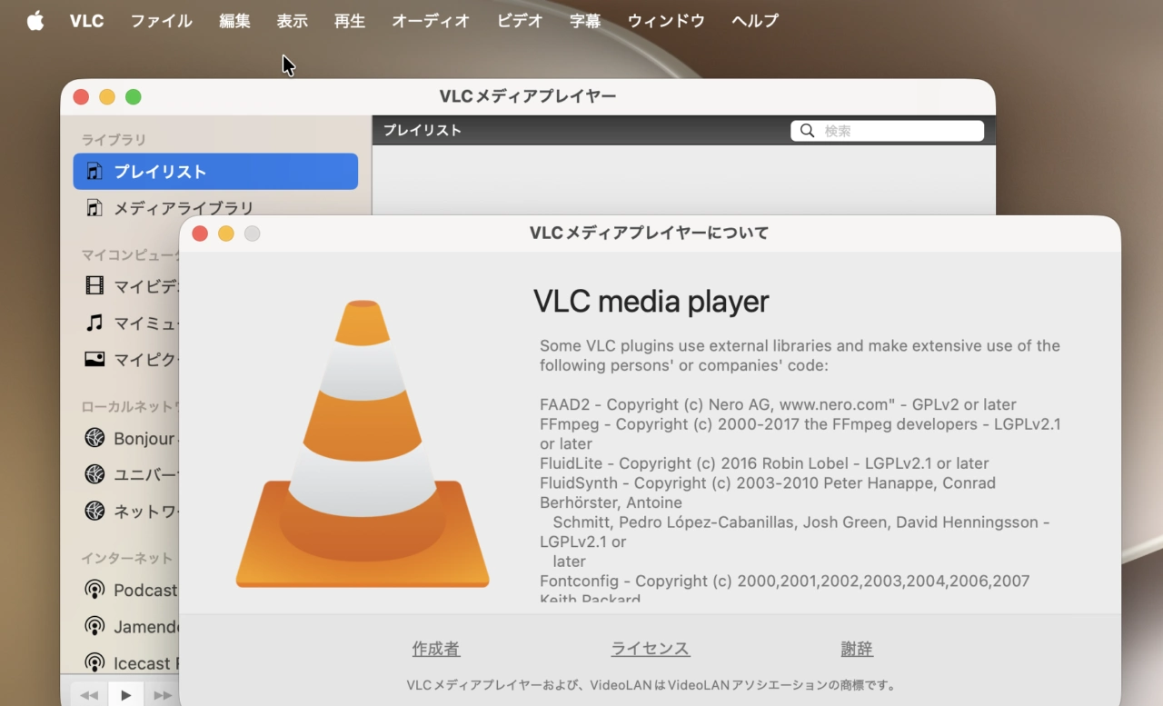Open the Podcast internet source
This screenshot has width=1163, height=706.
point(132,591)
